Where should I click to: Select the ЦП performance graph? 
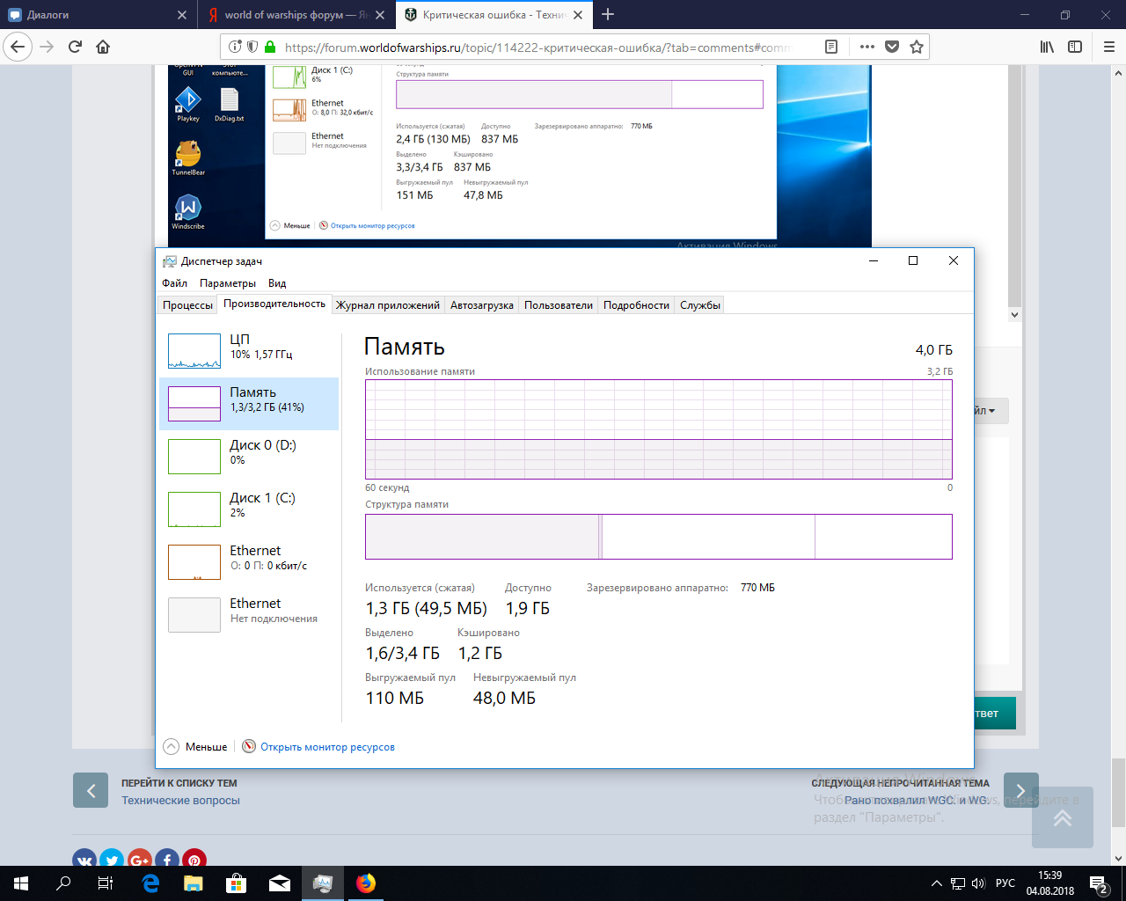[x=194, y=351]
